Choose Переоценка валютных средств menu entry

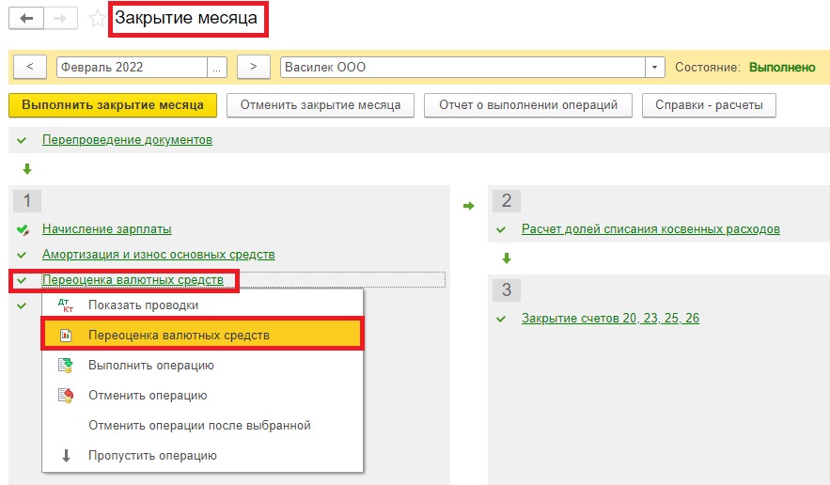tap(203, 335)
